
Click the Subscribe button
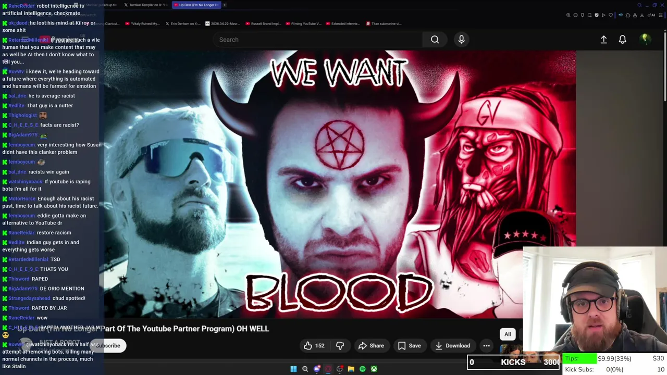tap(108, 345)
